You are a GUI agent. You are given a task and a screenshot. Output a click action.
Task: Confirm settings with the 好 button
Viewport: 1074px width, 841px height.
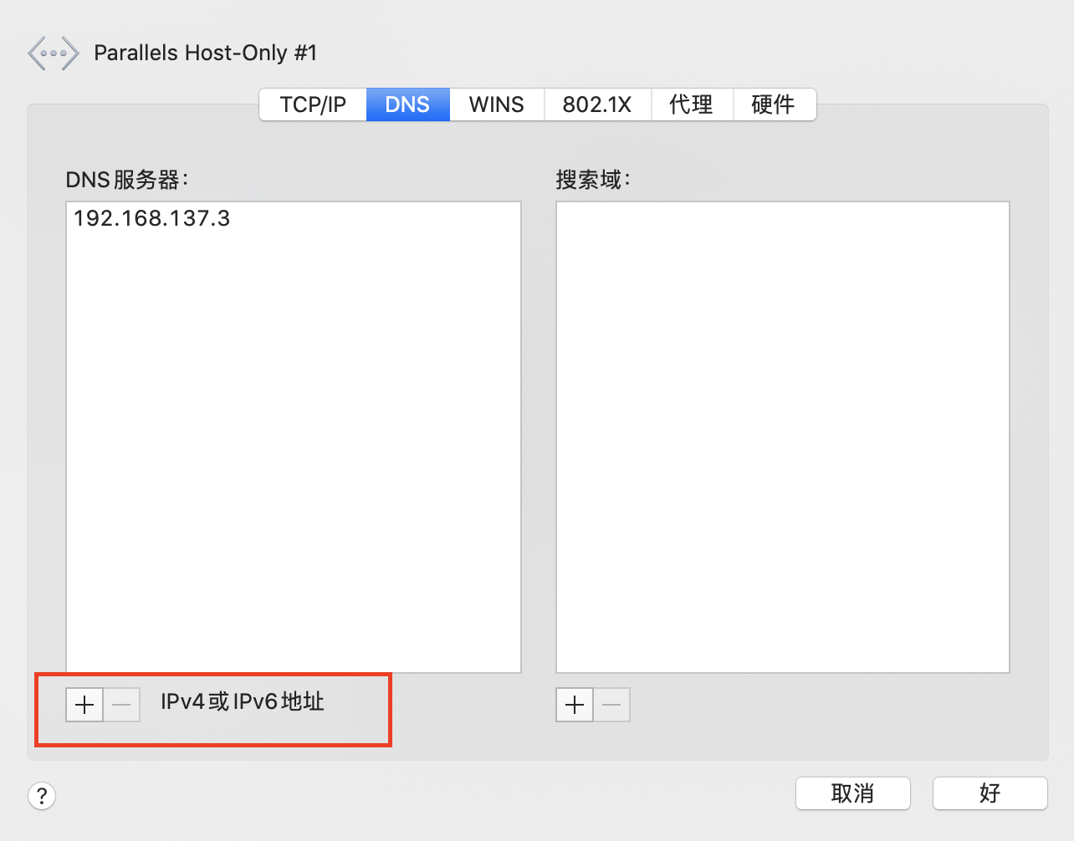(990, 793)
